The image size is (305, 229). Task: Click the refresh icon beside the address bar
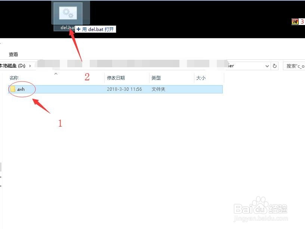275,66
